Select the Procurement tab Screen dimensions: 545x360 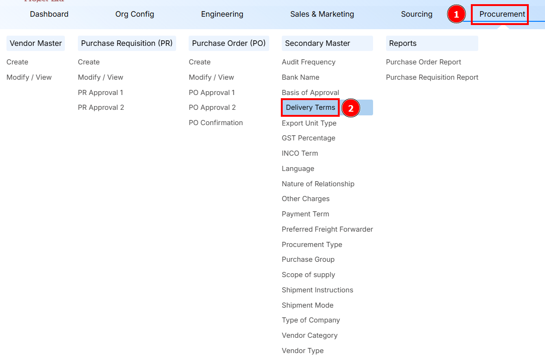pos(500,14)
